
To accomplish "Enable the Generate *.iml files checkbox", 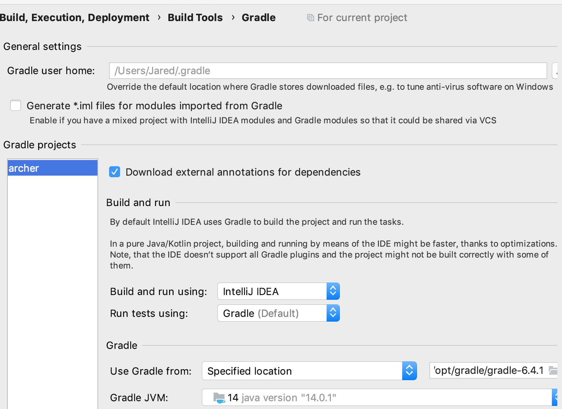I will (x=16, y=105).
